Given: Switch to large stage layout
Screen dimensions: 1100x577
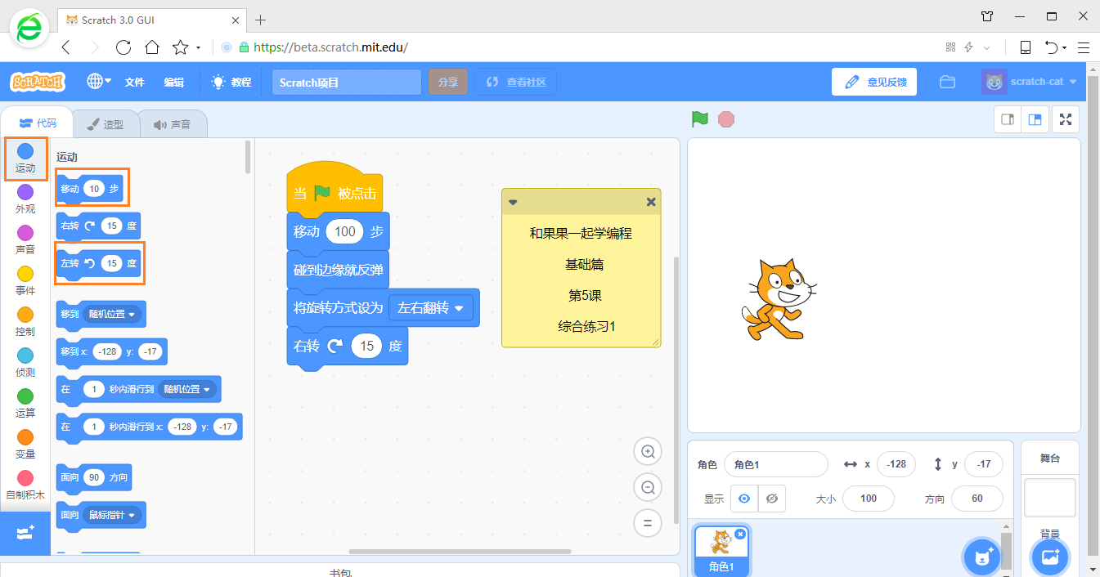Looking at the screenshot, I should click(x=1035, y=119).
